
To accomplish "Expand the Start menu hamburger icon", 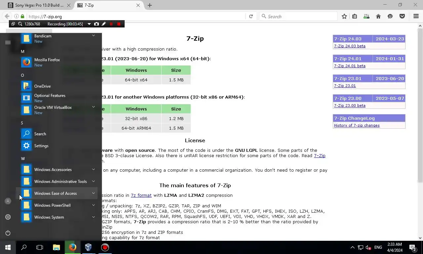I will coord(8,42).
